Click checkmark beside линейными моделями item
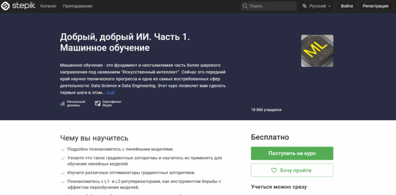Image resolution: width=396 pixels, height=195 pixels. (x=63, y=150)
